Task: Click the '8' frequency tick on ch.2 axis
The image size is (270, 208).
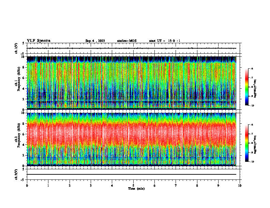Action: pos(24,124)
